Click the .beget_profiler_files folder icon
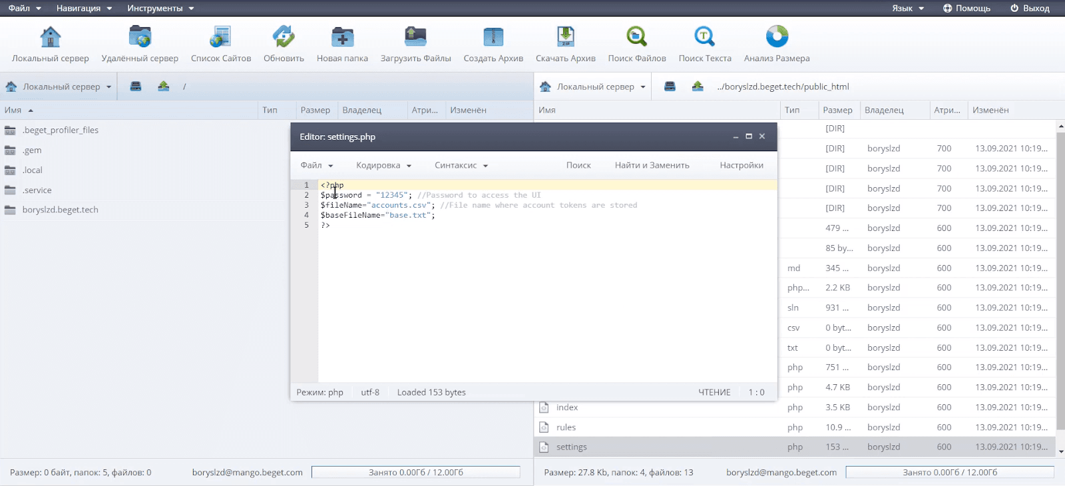 pos(10,130)
